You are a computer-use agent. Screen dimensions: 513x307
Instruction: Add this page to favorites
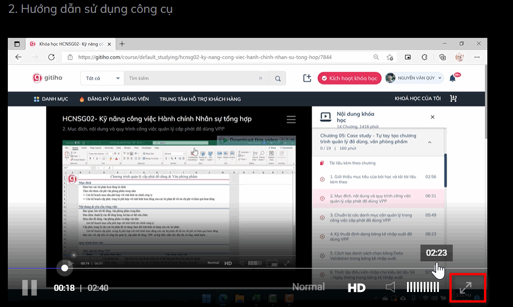pyautogui.click(x=390, y=57)
